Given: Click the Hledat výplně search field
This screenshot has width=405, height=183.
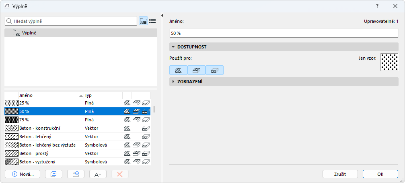Looking at the screenshot, I should (72, 21).
